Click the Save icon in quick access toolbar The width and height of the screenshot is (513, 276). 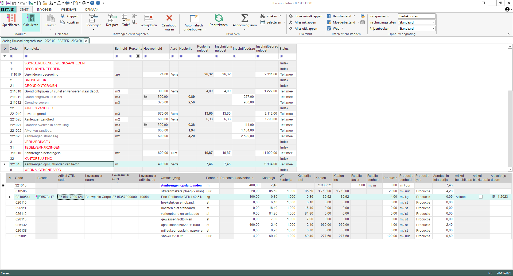pyautogui.click(x=8, y=3)
